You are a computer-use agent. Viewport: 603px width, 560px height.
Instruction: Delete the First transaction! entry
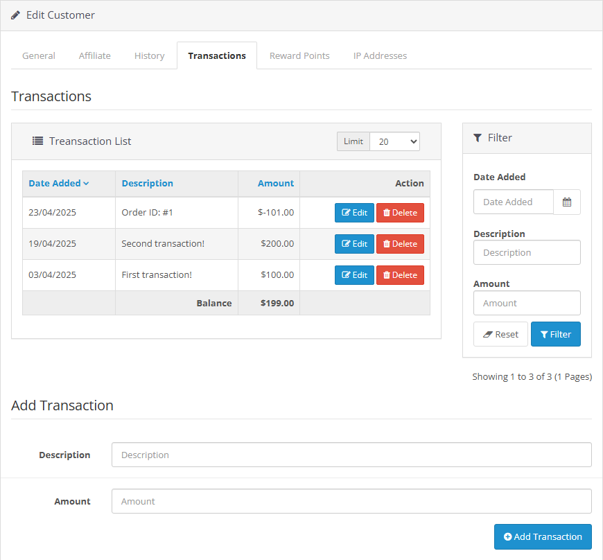coord(400,275)
